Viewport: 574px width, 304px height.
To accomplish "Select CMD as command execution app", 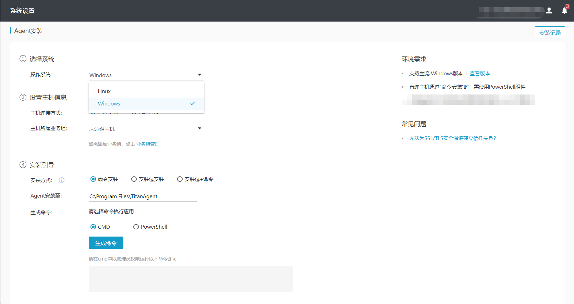I will [x=93, y=227].
